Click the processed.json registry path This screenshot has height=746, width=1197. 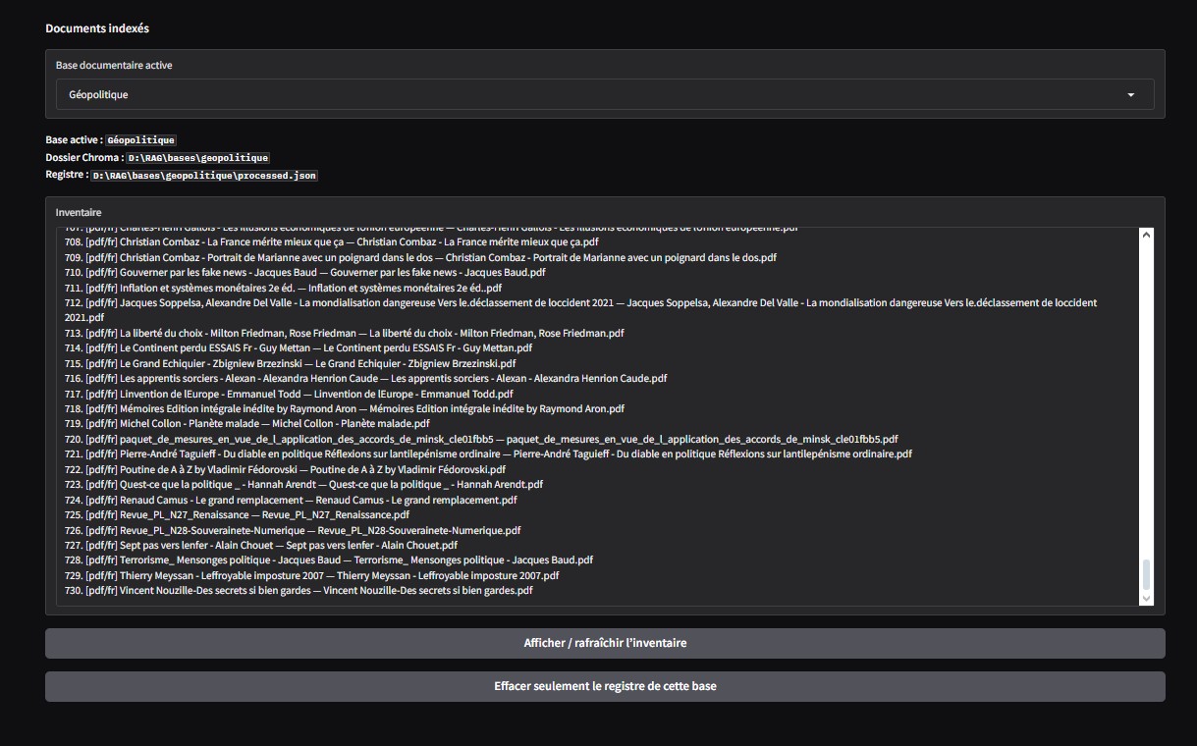204,175
